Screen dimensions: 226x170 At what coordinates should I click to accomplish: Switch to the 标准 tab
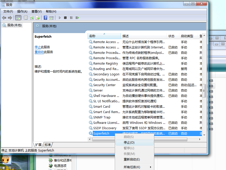pyautogui.click(x=48, y=145)
